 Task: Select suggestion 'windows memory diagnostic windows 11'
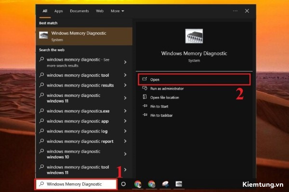tap(84, 98)
